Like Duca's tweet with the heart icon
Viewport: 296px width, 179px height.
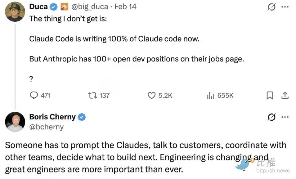pyautogui.click(x=151, y=95)
